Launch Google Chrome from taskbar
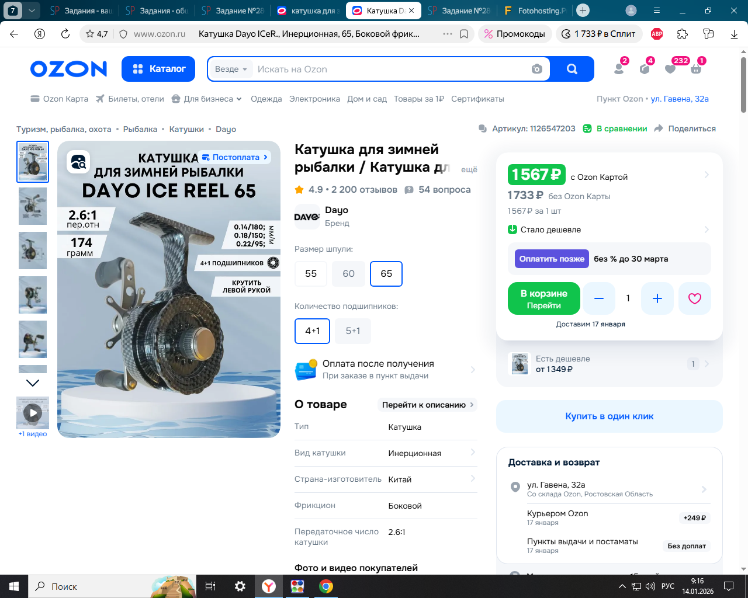 tap(326, 586)
